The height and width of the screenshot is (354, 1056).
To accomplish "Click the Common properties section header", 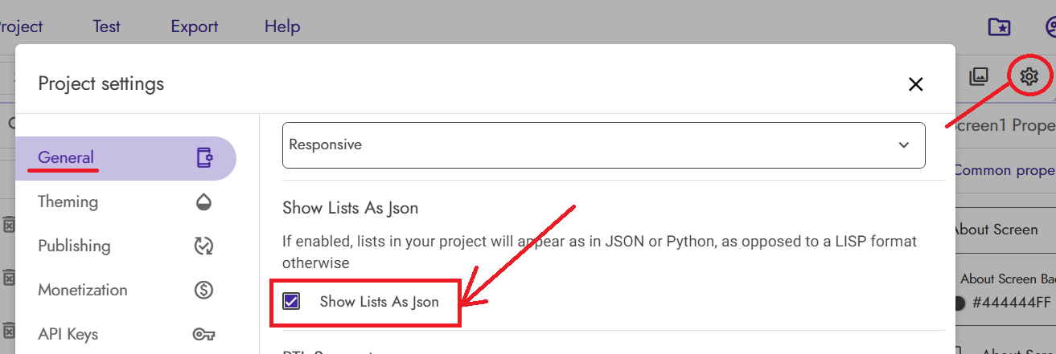I will coord(1004,170).
